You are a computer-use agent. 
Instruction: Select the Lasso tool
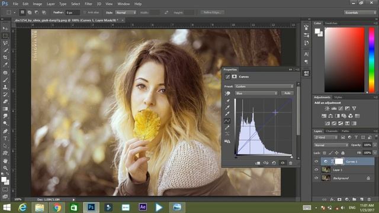(x=5, y=43)
